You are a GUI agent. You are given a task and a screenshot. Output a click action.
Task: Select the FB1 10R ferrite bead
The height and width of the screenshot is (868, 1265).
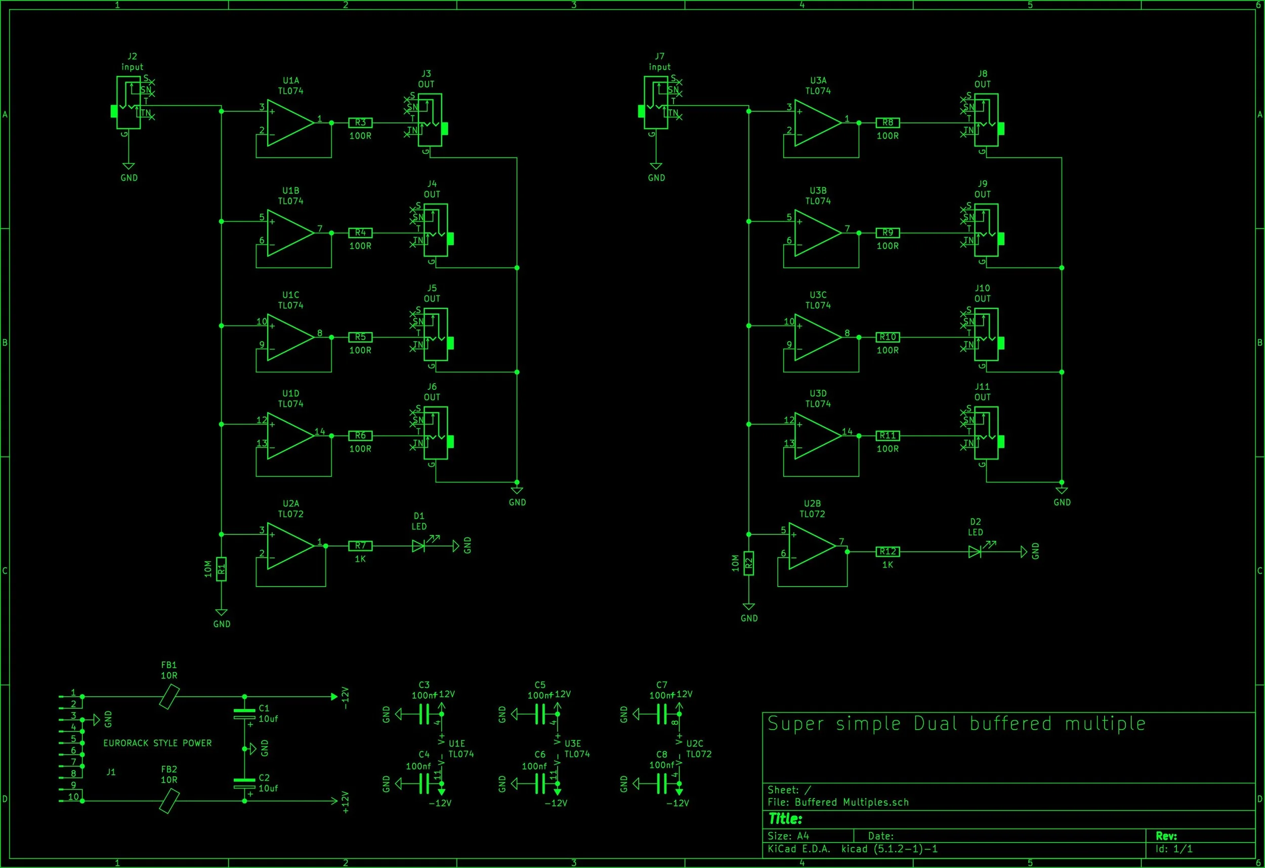(170, 697)
